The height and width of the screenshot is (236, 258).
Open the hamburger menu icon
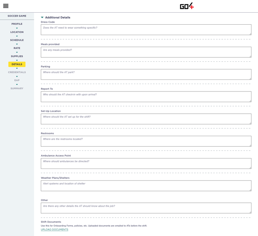(6, 6)
